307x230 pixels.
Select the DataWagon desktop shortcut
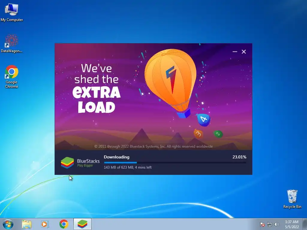point(12,43)
